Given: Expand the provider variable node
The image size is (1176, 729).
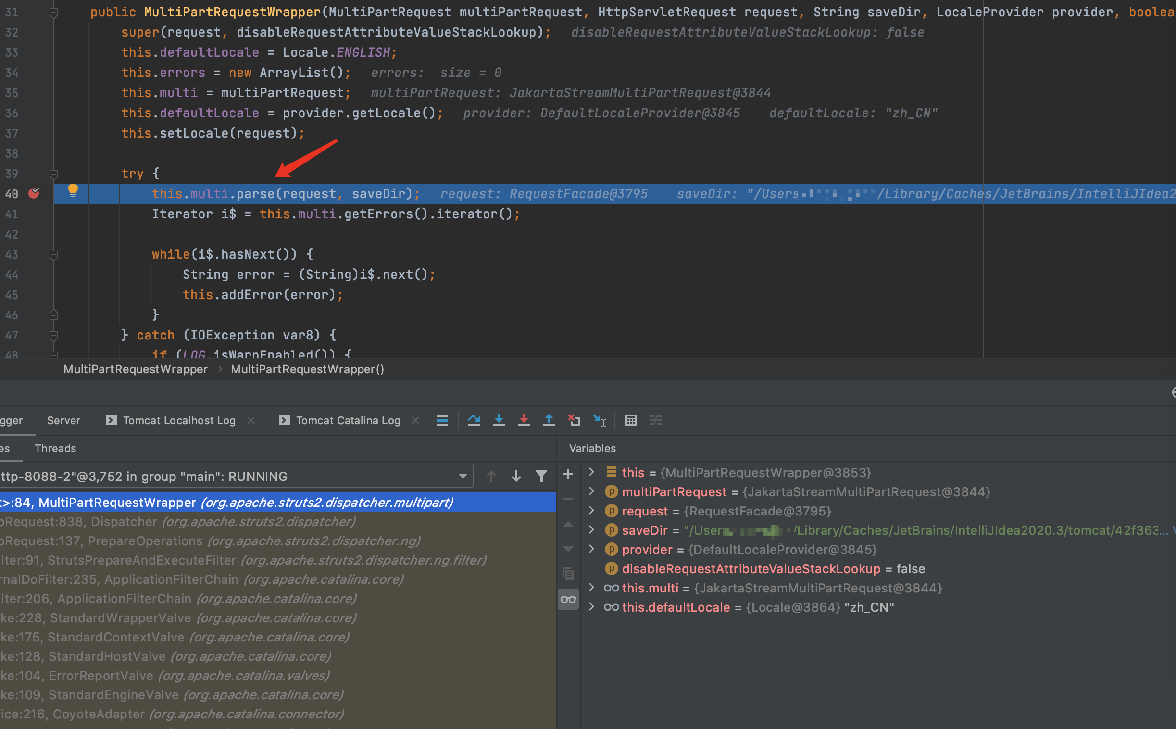Looking at the screenshot, I should pos(591,549).
